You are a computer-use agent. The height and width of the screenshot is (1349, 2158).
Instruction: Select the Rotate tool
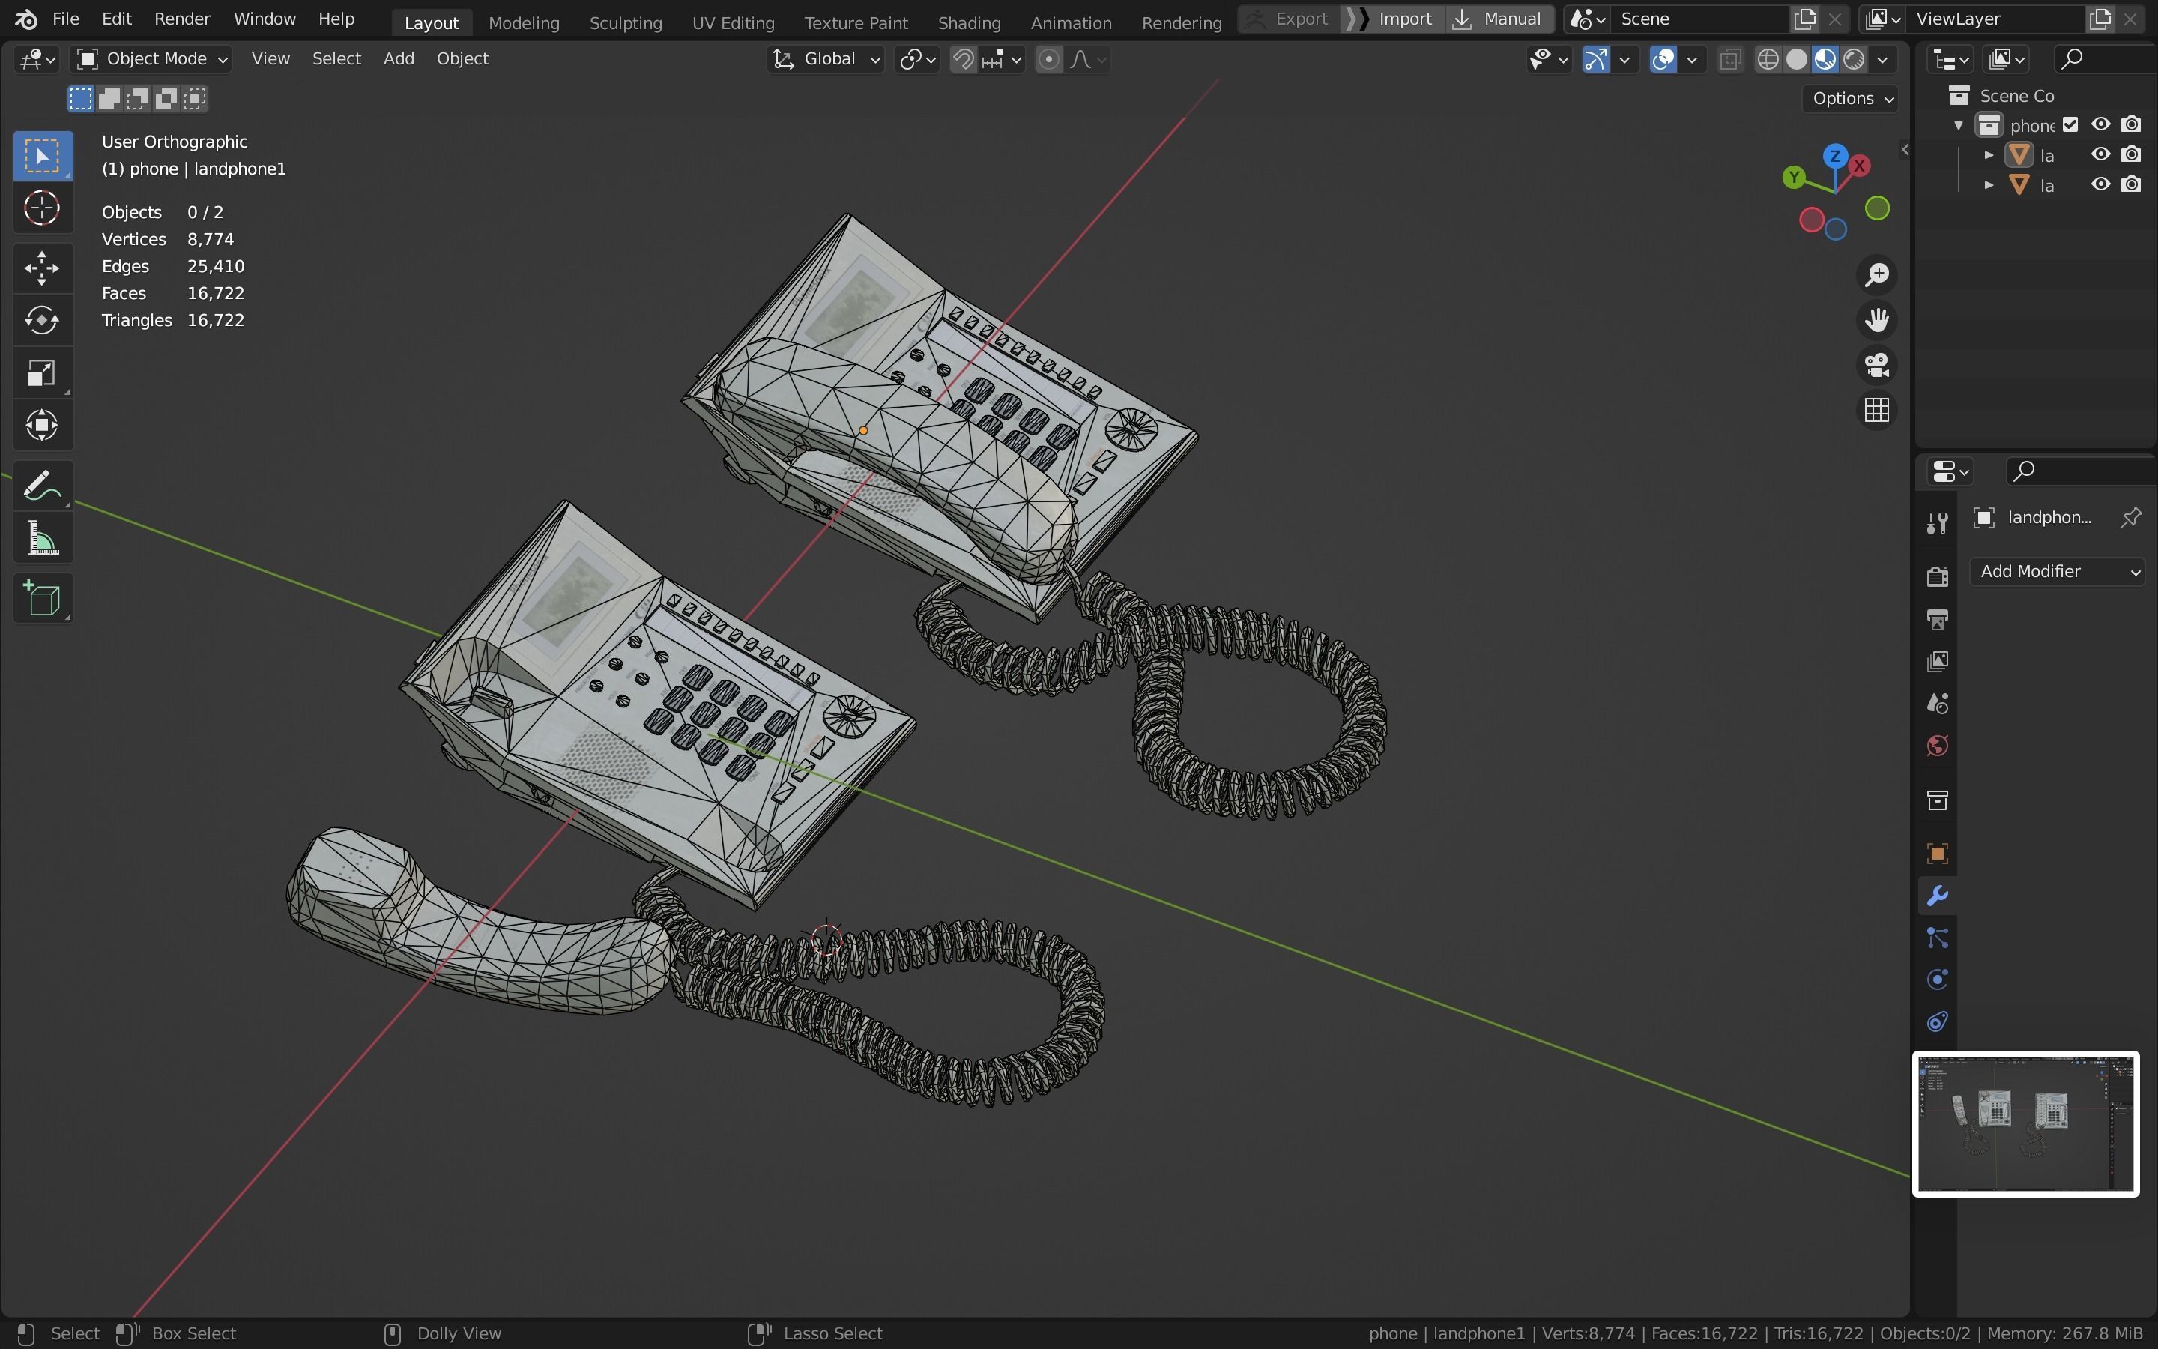[42, 320]
